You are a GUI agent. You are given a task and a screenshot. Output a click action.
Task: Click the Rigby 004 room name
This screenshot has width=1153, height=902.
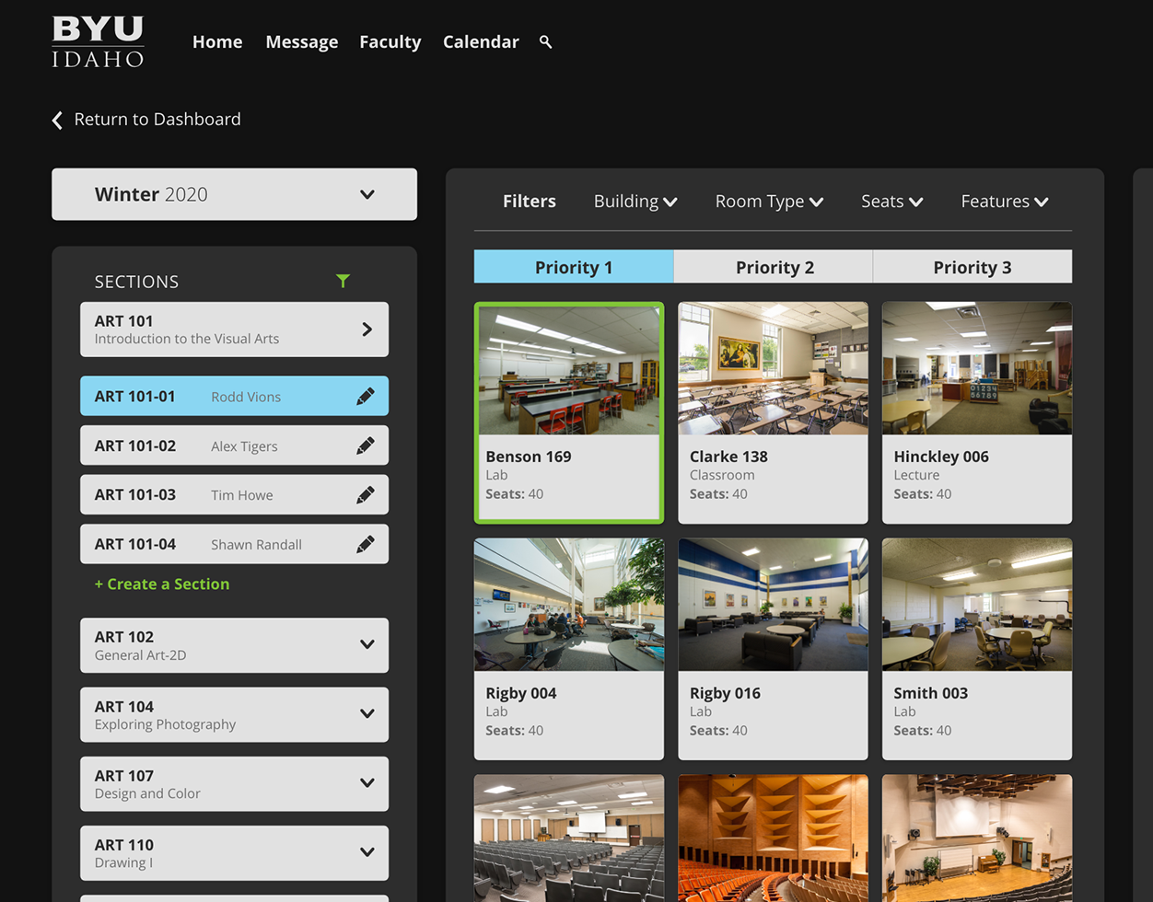pyautogui.click(x=521, y=693)
